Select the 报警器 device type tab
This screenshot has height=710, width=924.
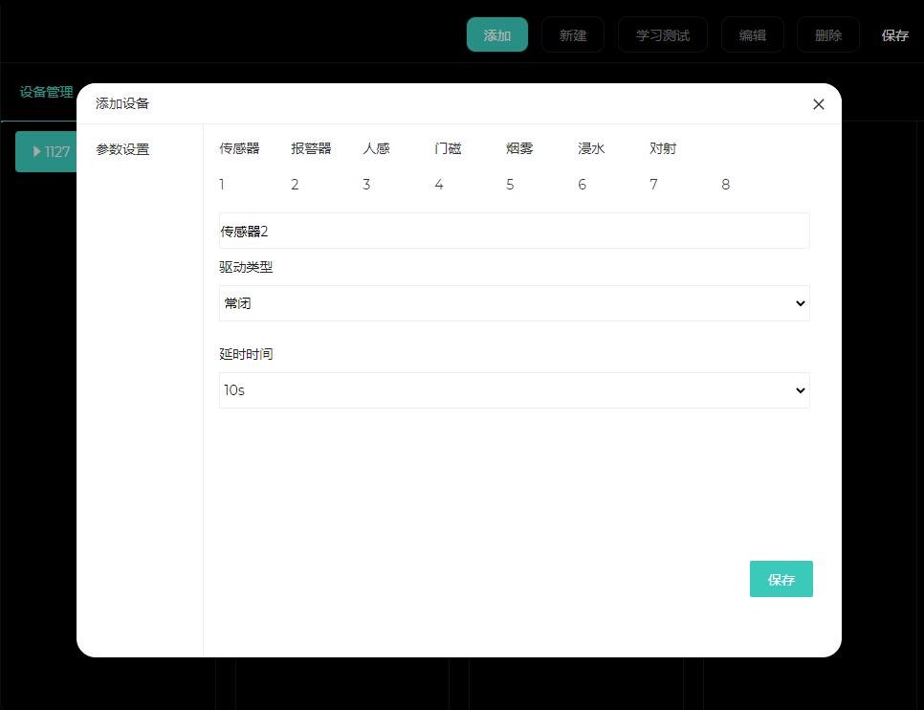pos(311,148)
